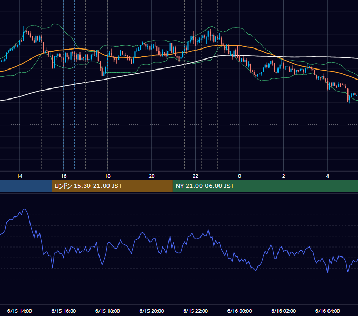Image resolution: width=358 pixels, height=316 pixels.
Task: Click the 6/15 22:00 bottom axis label
Action: (196, 311)
